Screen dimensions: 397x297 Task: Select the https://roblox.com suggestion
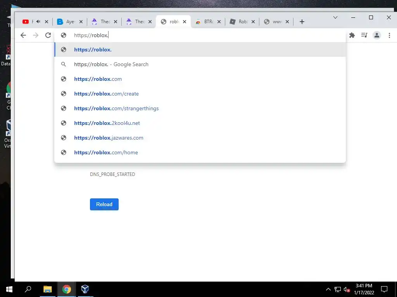(x=200, y=79)
